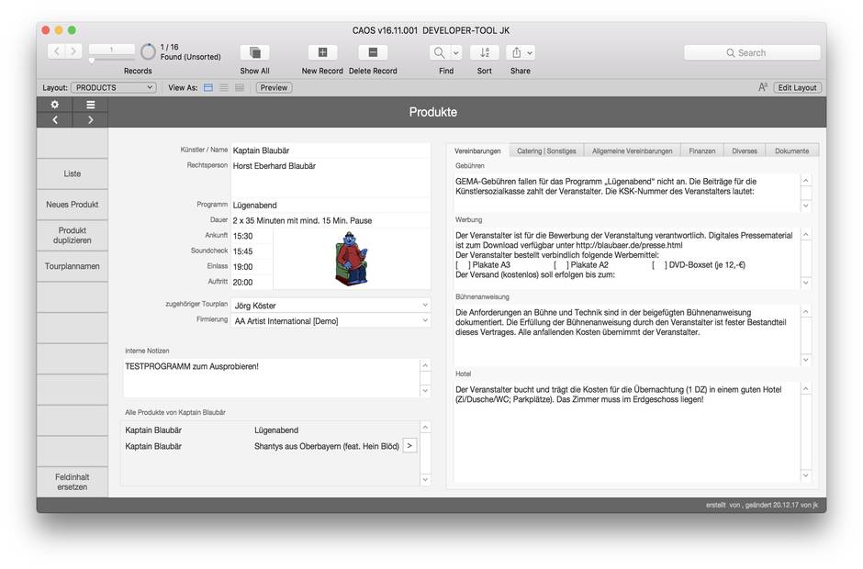Click Tourplannamen sidebar button
This screenshot has width=863, height=569.
click(73, 266)
